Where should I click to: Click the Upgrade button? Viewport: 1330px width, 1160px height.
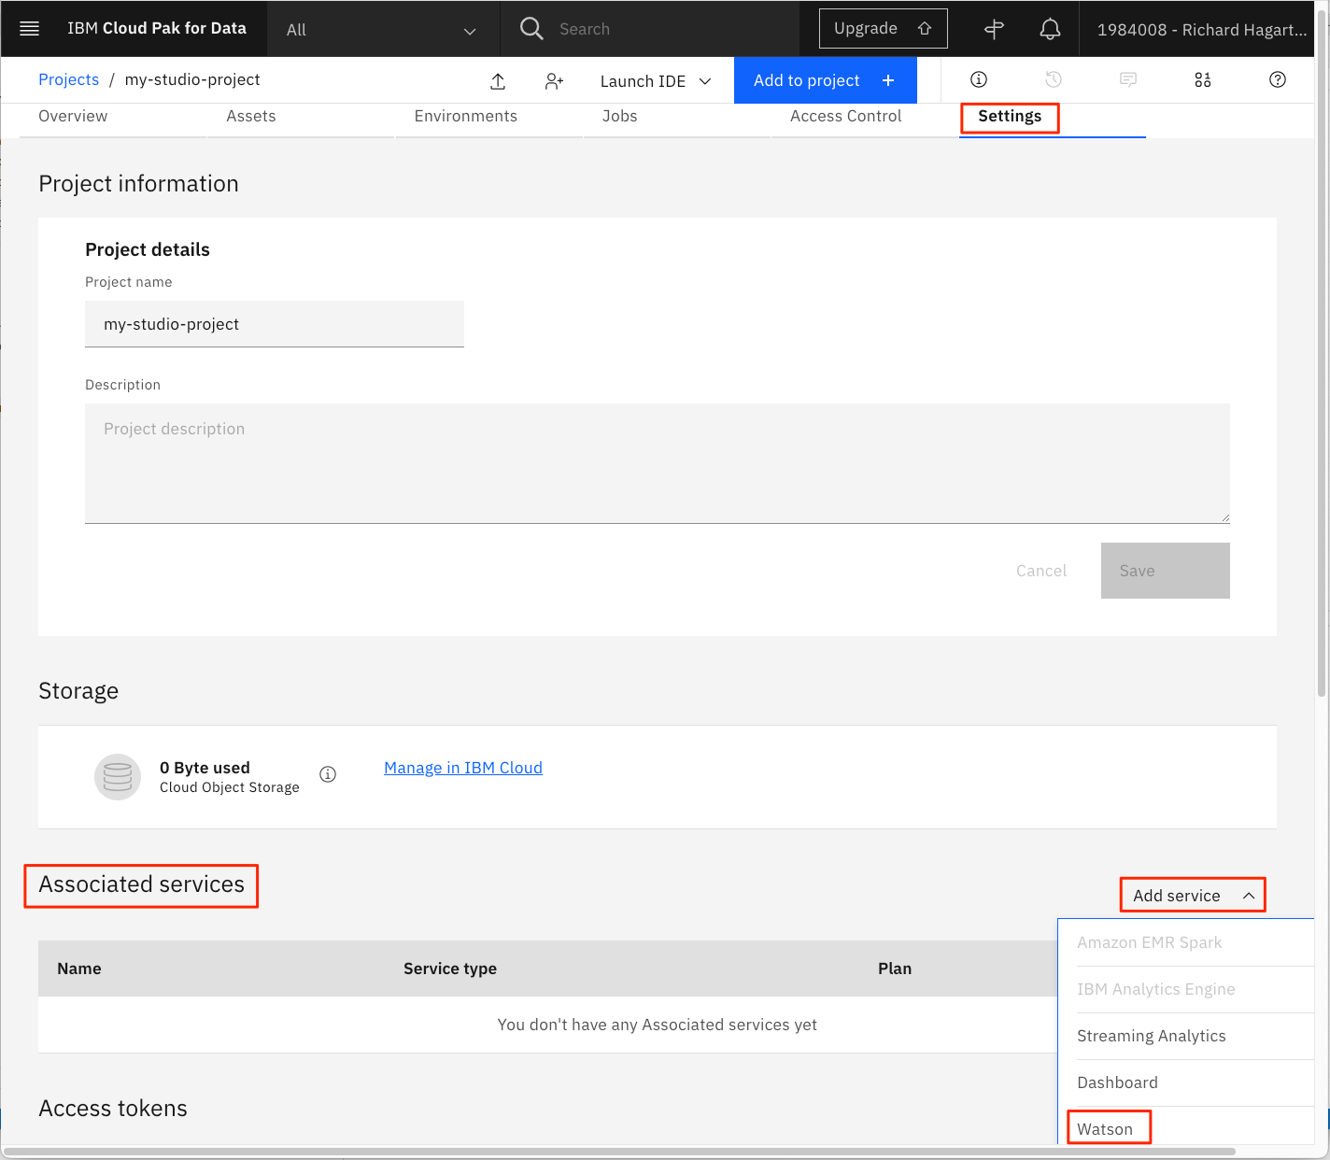883,29
